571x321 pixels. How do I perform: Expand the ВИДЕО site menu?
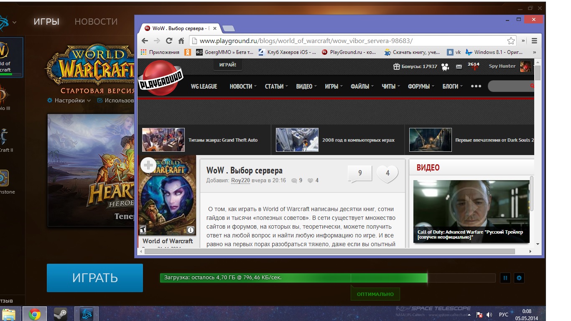click(x=306, y=86)
